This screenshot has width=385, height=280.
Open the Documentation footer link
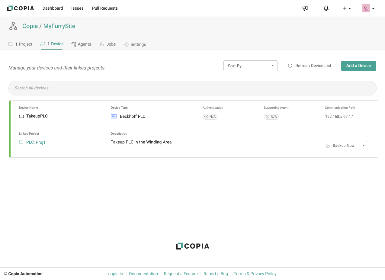click(x=143, y=274)
